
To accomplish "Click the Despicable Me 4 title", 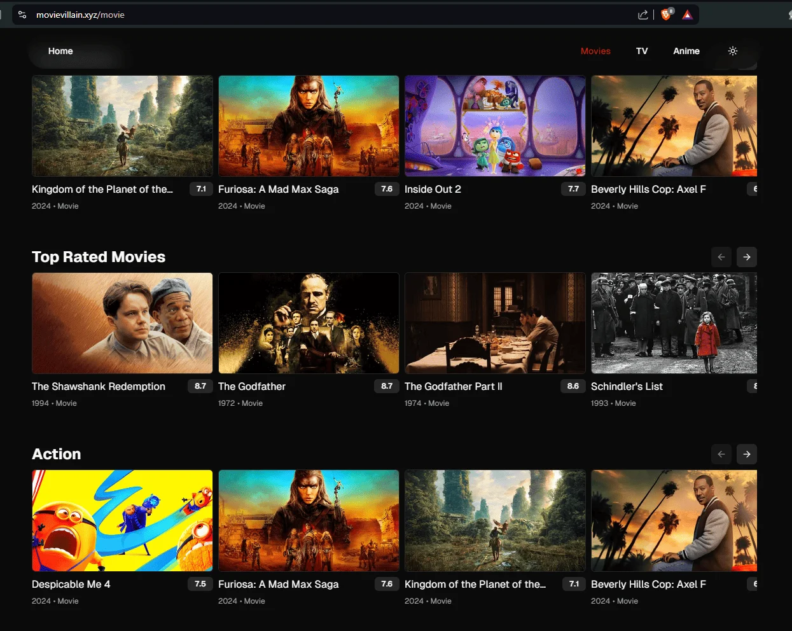I will [71, 584].
